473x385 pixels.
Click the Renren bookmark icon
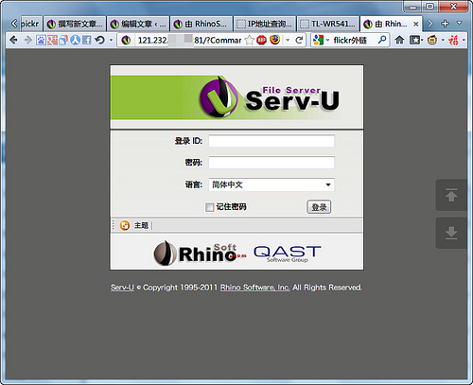pos(75,40)
